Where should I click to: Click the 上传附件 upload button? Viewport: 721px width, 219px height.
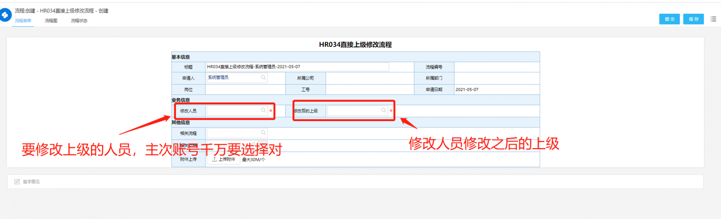click(x=224, y=159)
